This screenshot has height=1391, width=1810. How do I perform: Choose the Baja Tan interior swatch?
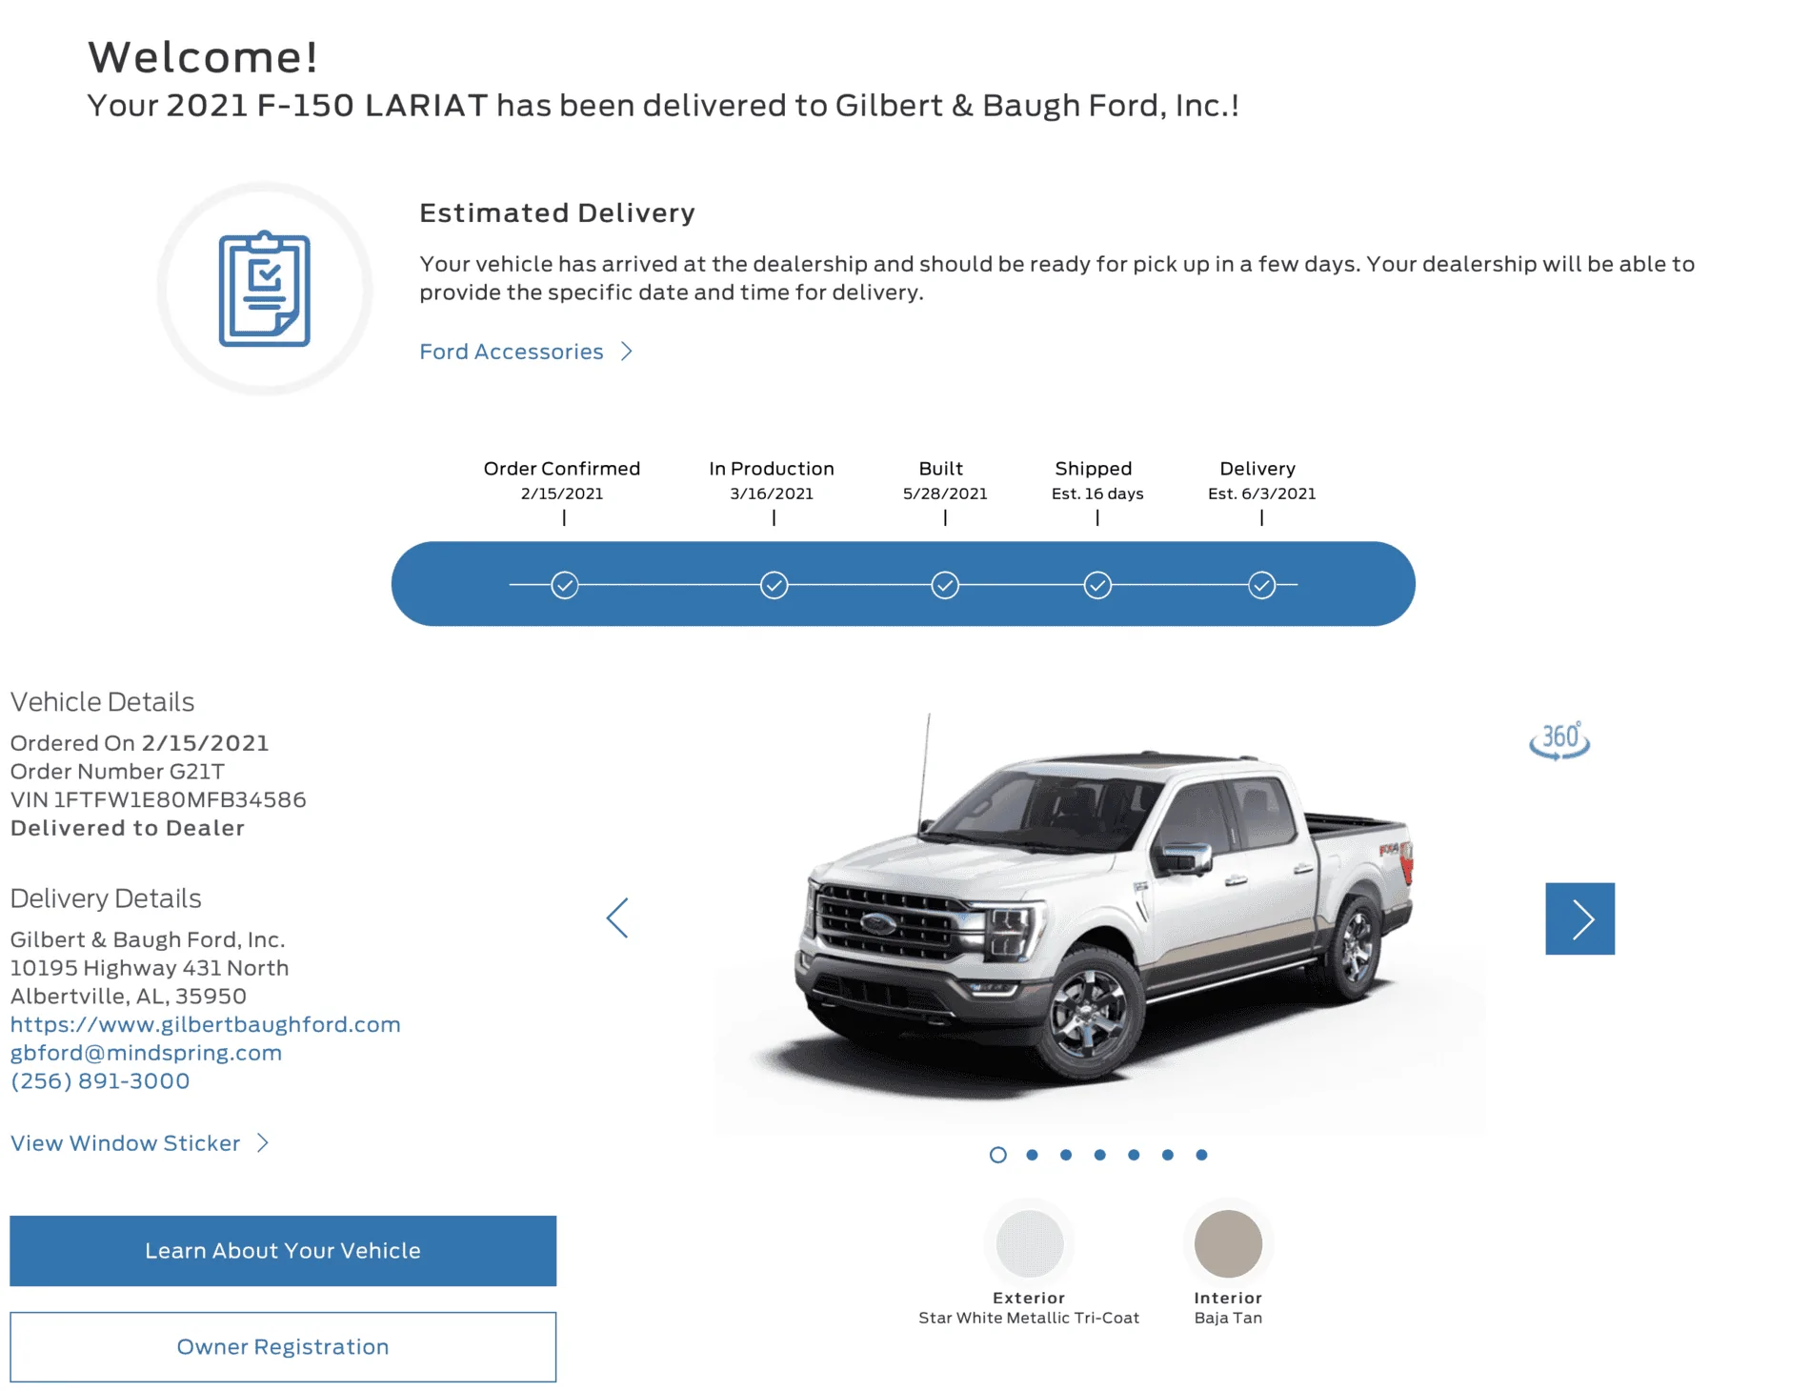click(x=1228, y=1243)
